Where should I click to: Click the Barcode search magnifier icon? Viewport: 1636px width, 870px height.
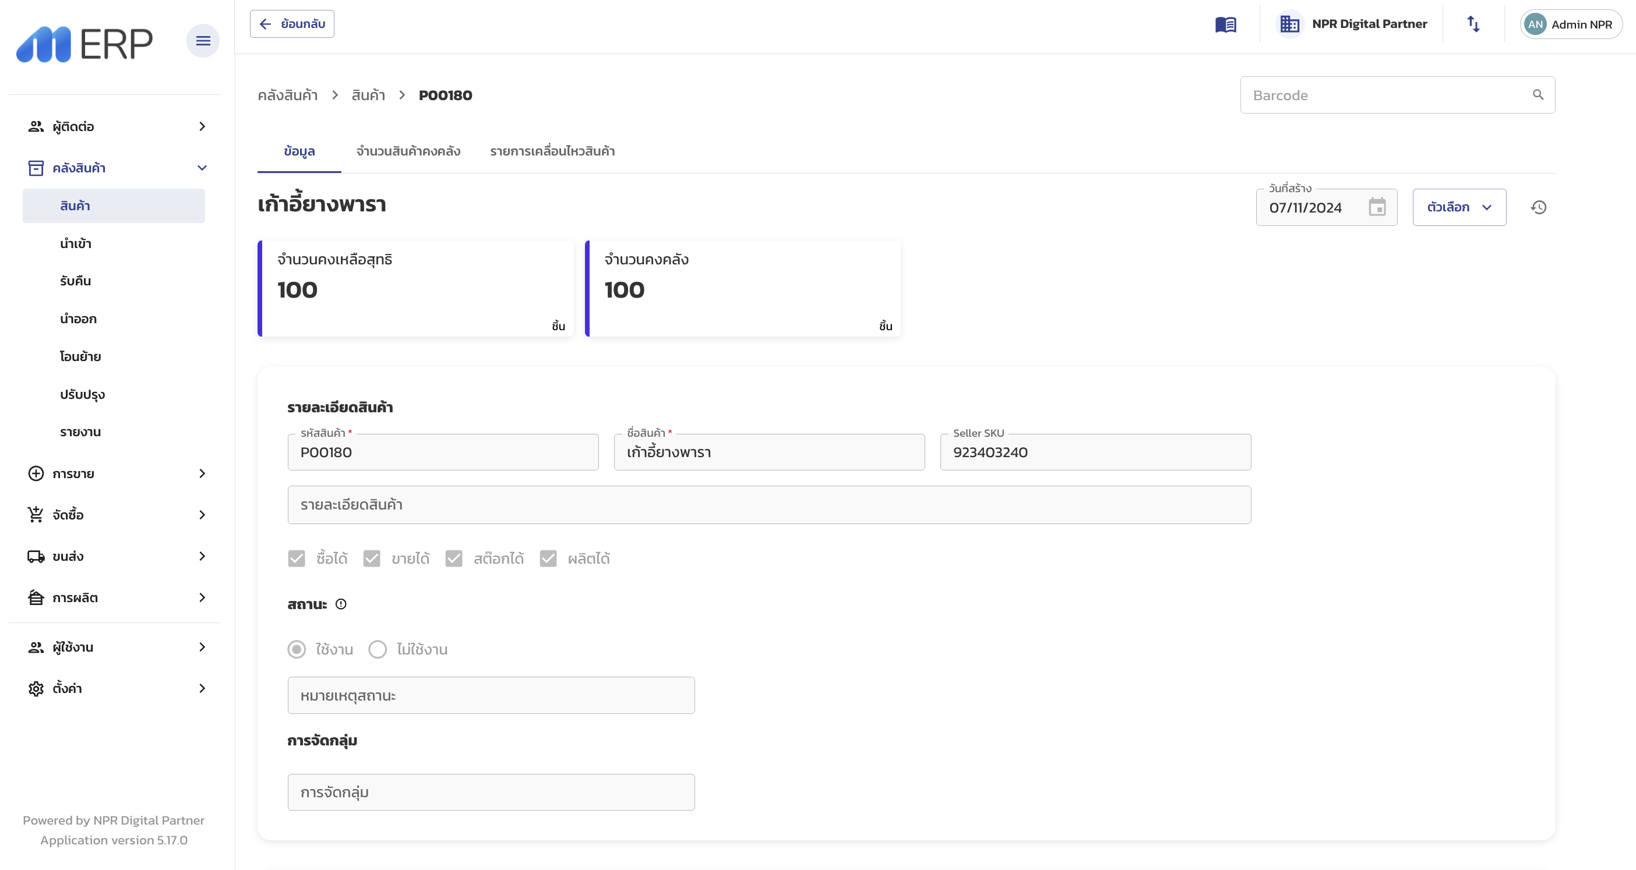1538,95
